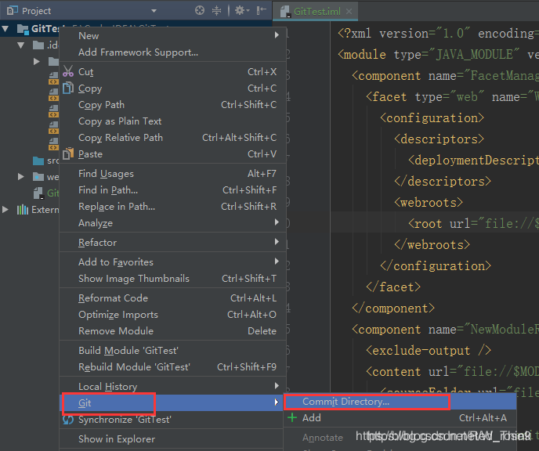539x451 pixels.
Task: Open the Project panel settings gear
Action: (241, 11)
